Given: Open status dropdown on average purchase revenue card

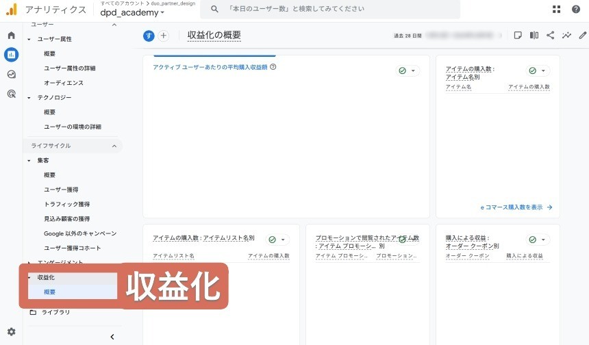Looking at the screenshot, I should click(408, 71).
